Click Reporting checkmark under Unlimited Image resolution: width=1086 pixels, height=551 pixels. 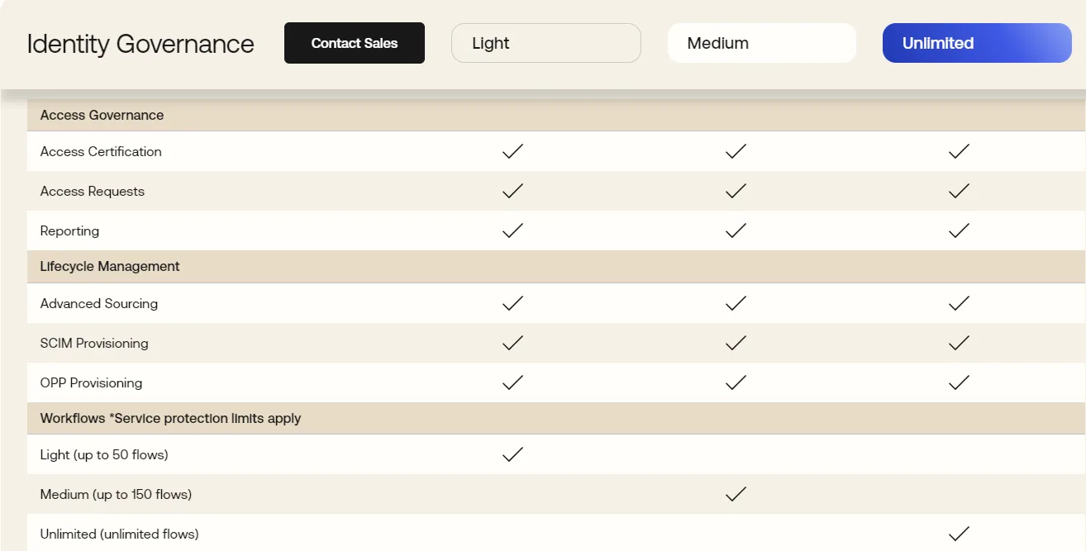tap(959, 230)
